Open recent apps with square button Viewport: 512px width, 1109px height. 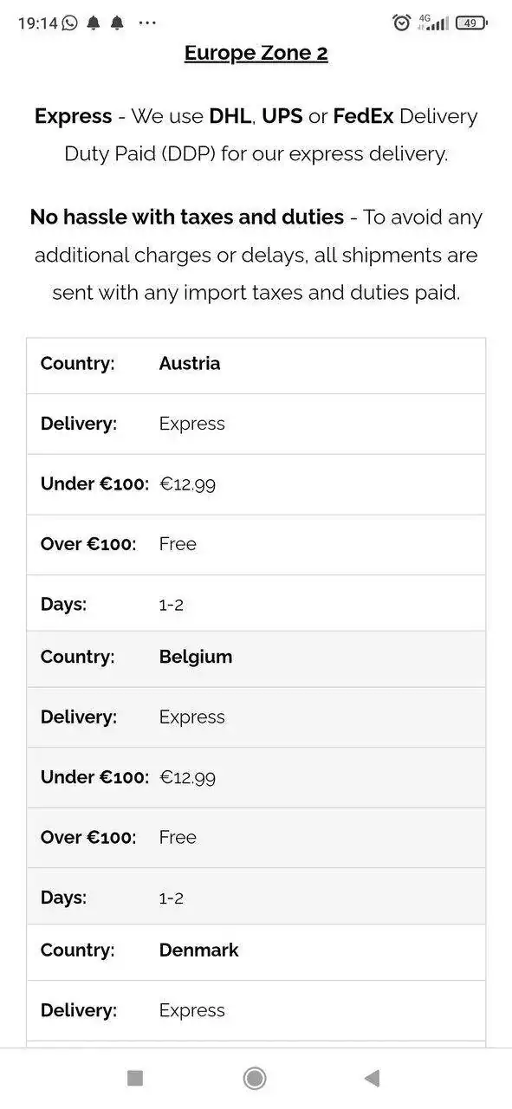click(x=135, y=1078)
